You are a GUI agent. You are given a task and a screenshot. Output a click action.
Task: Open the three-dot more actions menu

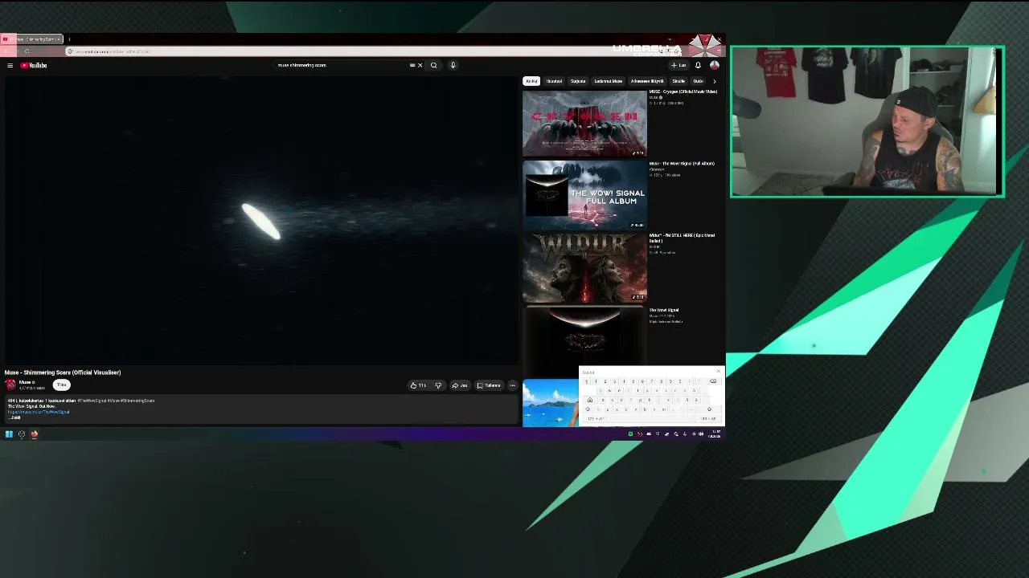[x=512, y=385]
